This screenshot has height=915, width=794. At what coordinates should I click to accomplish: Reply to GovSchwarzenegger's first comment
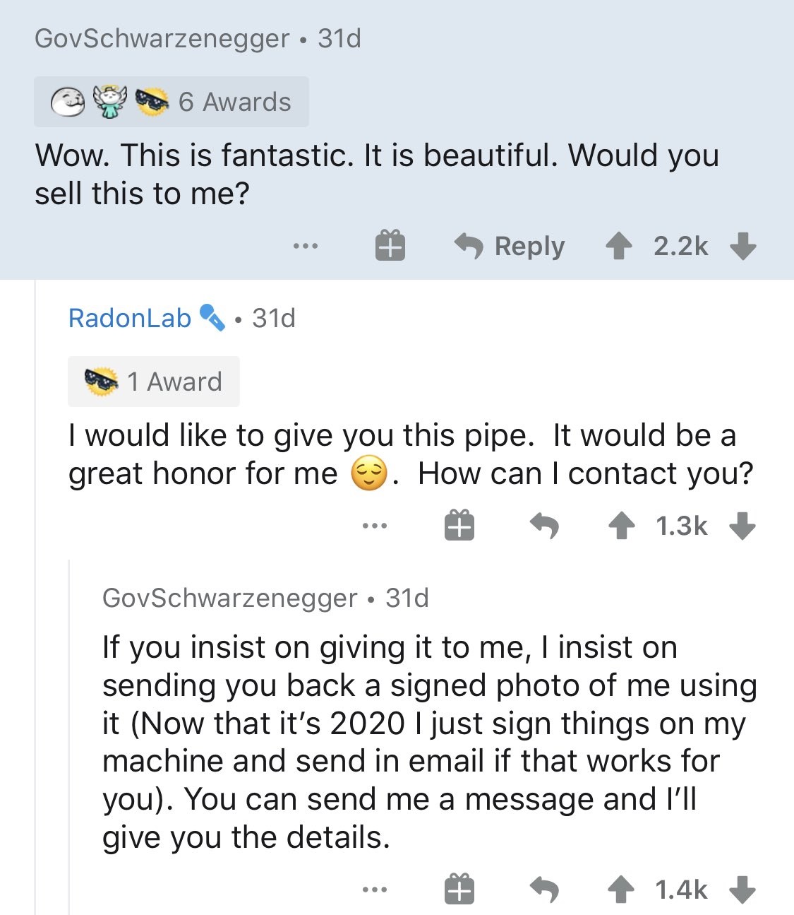510,246
